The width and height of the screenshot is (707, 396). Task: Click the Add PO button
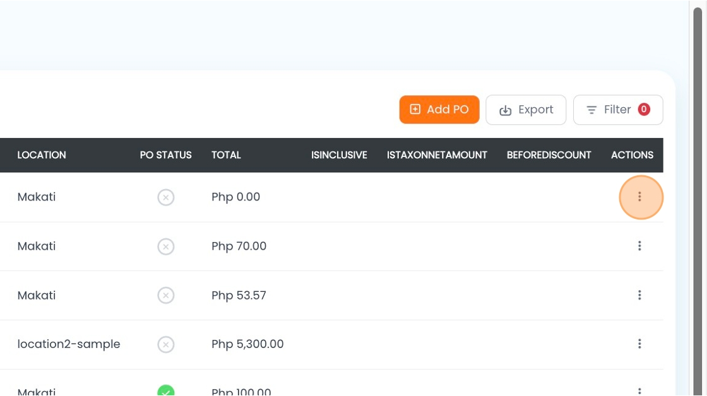(x=439, y=110)
